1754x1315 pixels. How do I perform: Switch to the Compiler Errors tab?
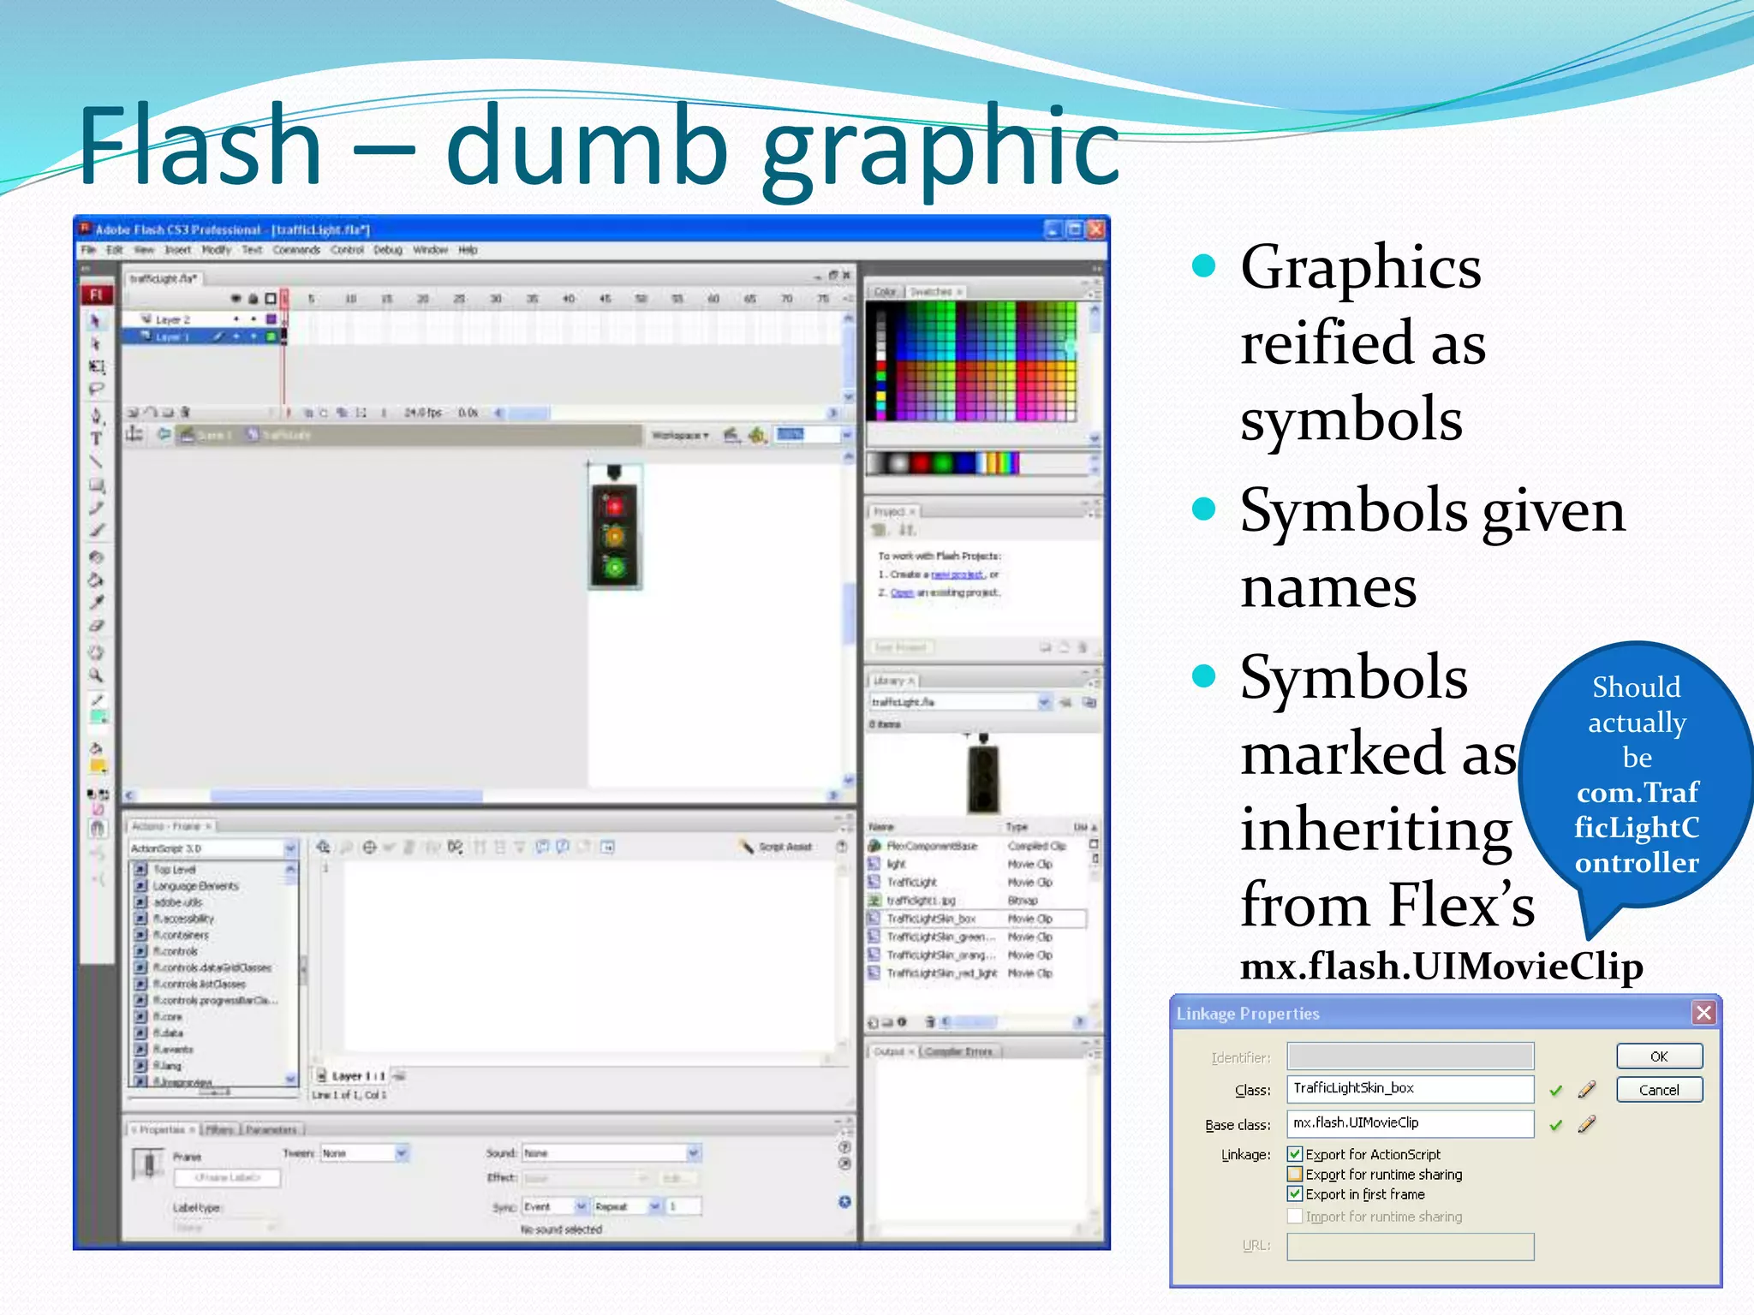(959, 1051)
